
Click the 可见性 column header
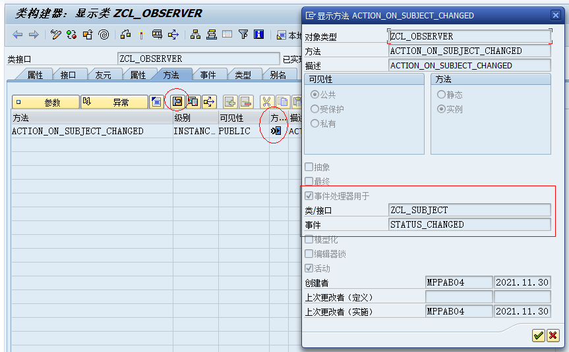click(x=243, y=118)
